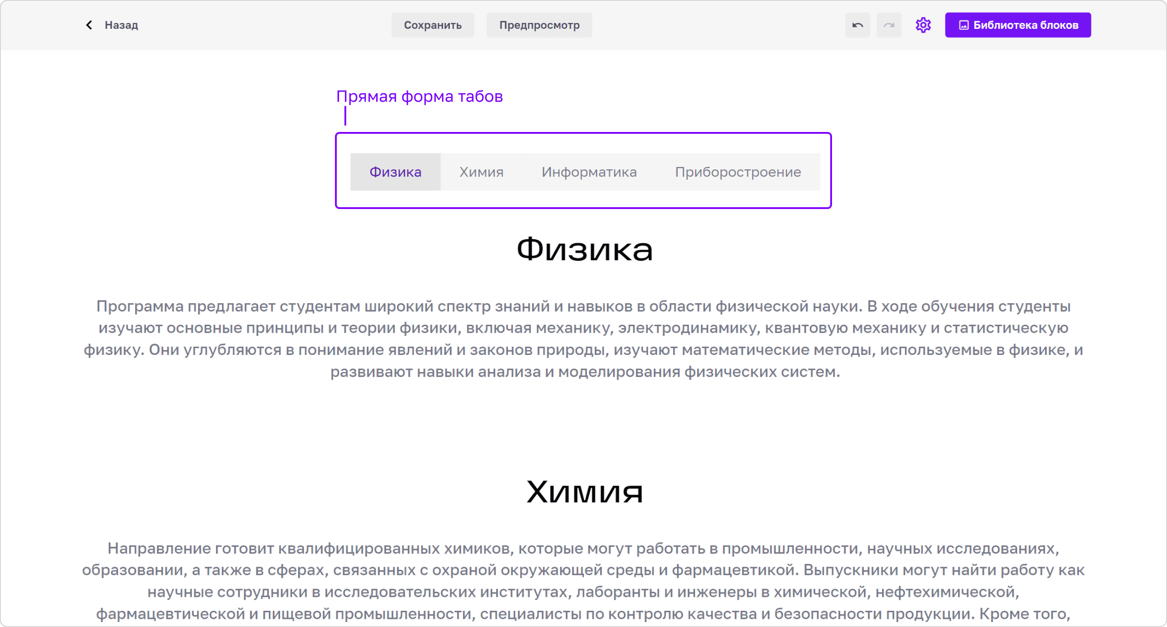
Task: Open the Библиотека блоков library
Action: coord(1018,25)
